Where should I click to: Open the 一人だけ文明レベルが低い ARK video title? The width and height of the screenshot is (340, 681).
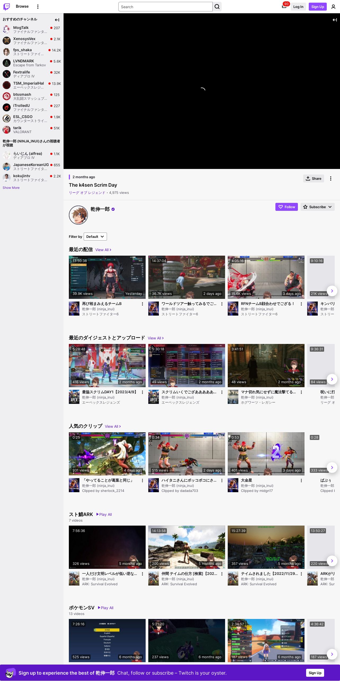click(110, 574)
